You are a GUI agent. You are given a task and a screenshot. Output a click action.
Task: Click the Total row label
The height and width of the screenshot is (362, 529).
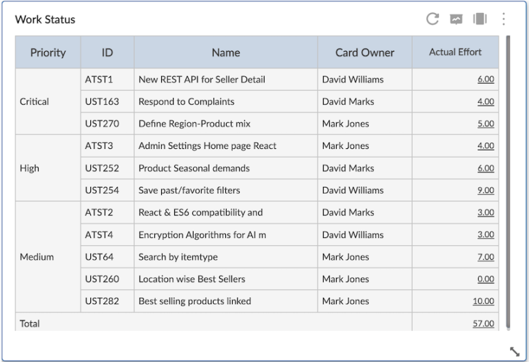30,323
